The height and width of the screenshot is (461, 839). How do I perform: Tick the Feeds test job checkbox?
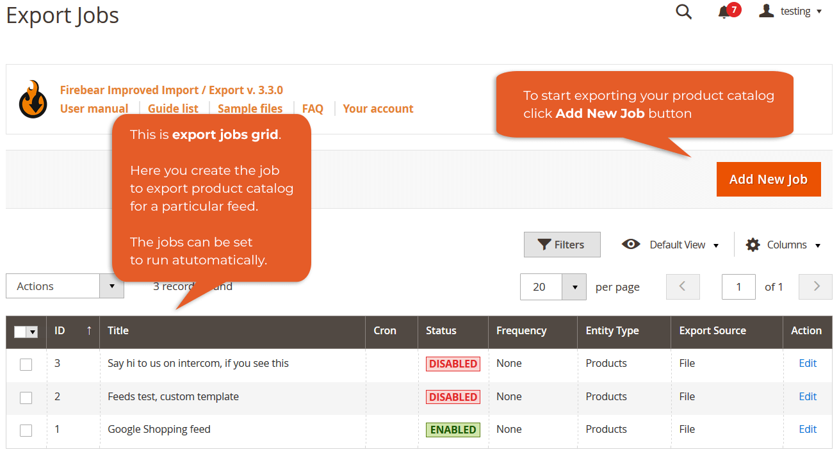coord(26,398)
